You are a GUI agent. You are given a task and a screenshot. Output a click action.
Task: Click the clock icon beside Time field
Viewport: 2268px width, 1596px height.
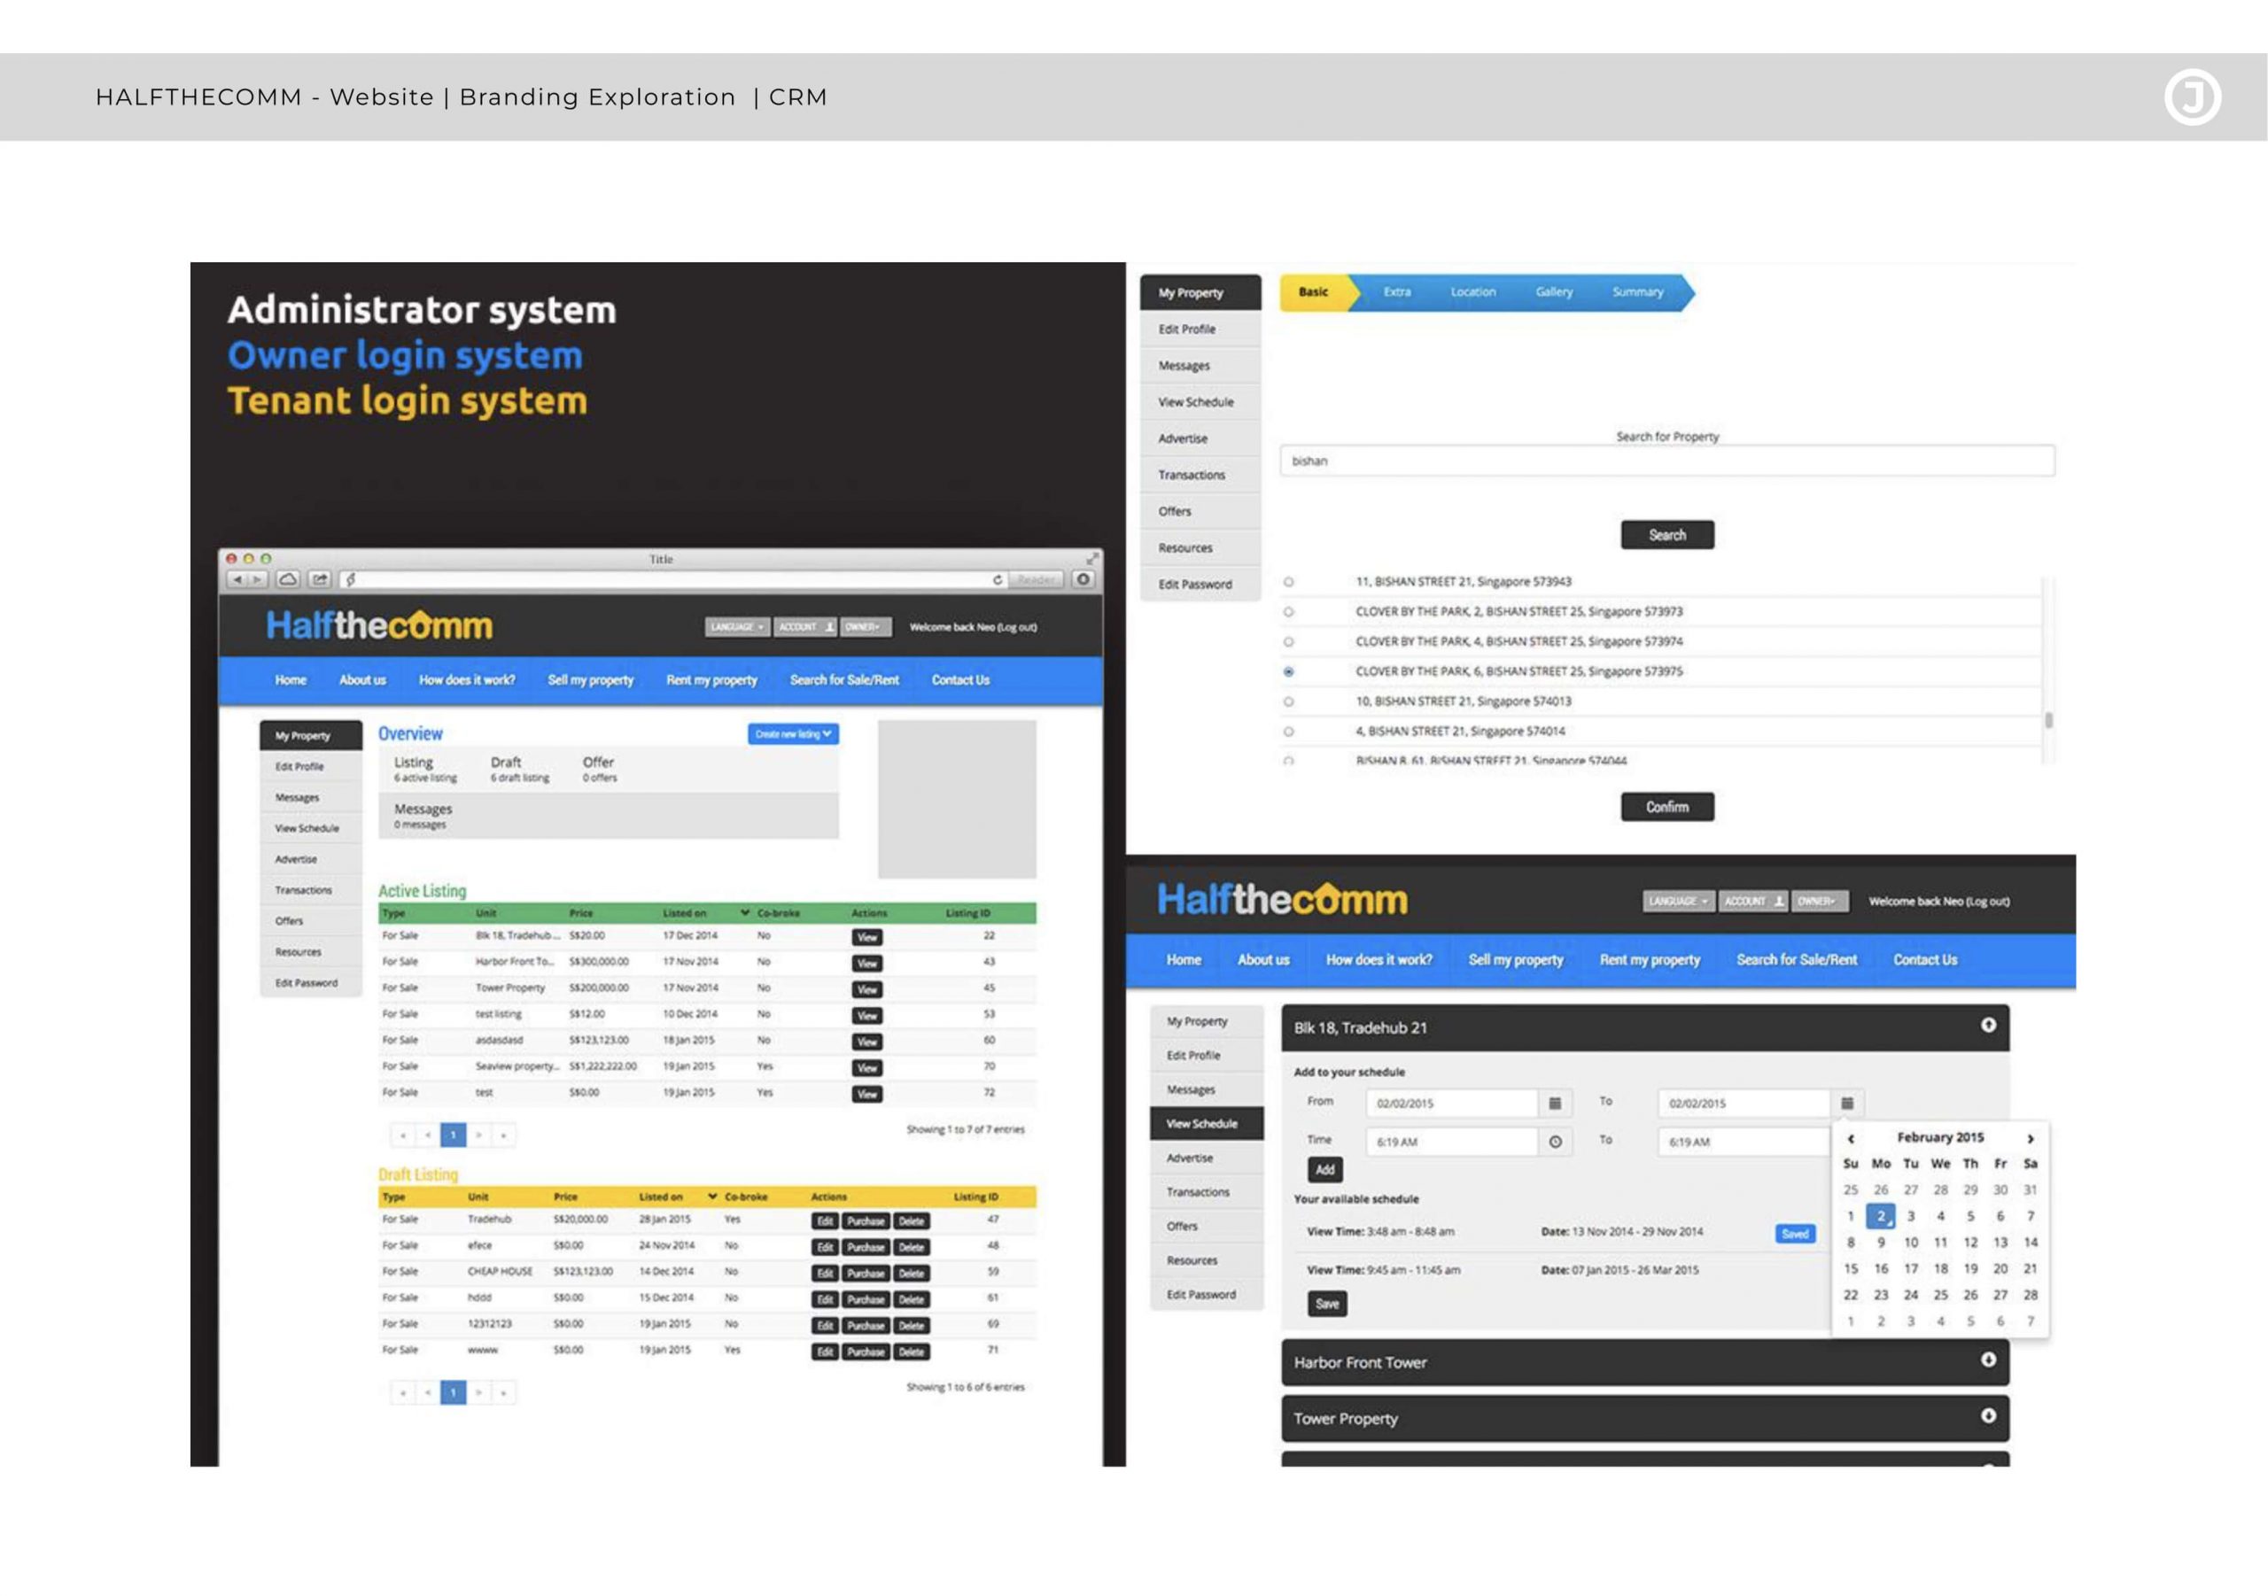(1555, 1142)
